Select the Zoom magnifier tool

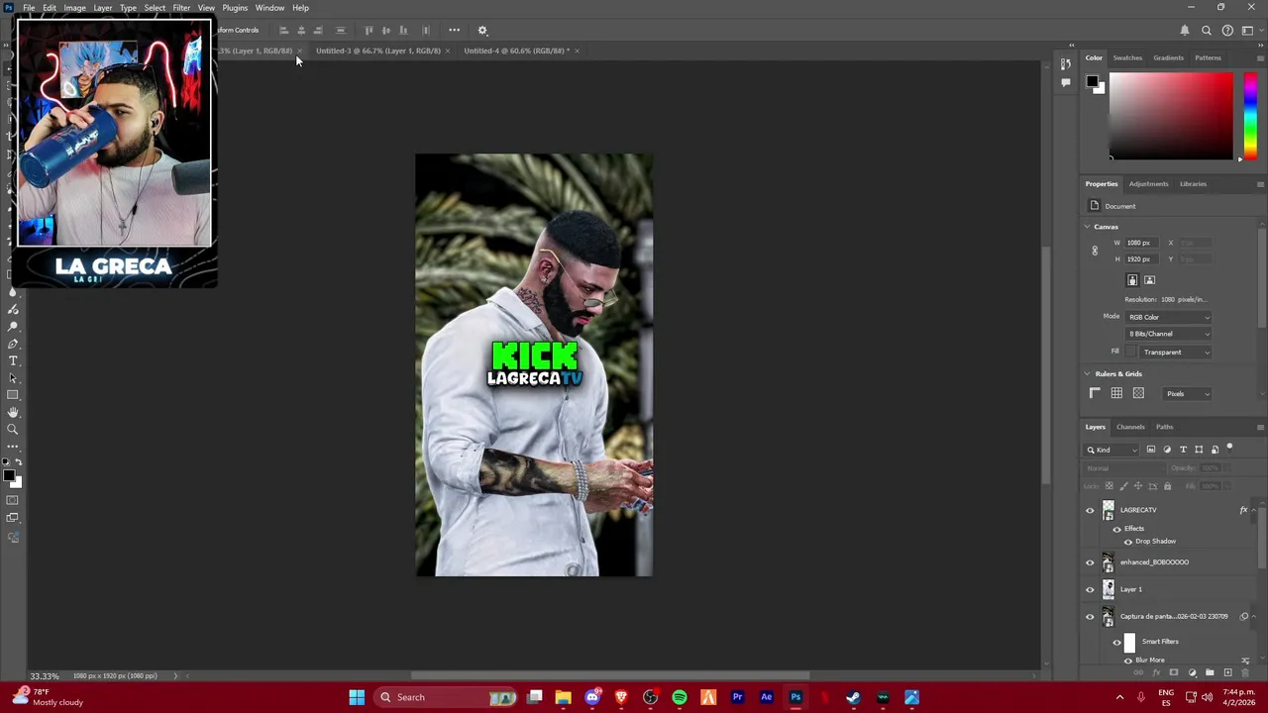tap(13, 429)
